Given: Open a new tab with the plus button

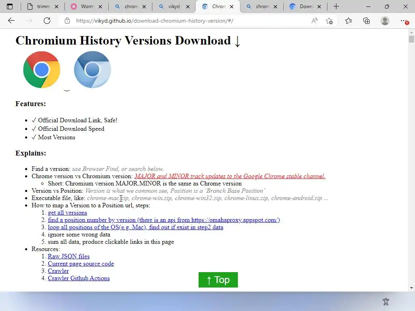Looking at the screenshot, I should tap(336, 6).
